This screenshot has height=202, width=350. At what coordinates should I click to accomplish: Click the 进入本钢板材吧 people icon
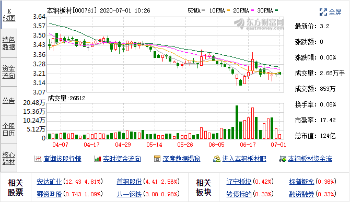216,159
